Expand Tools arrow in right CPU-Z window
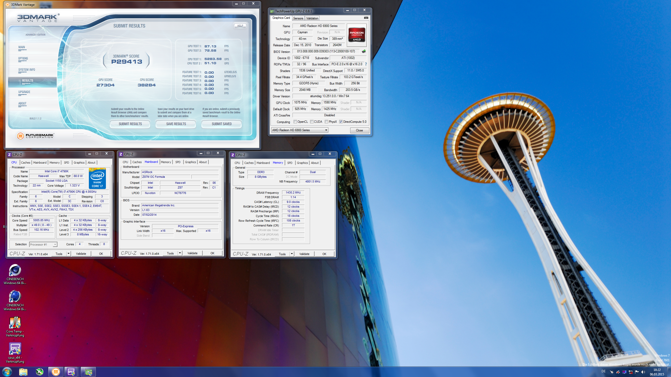Screen dimensions: 671x377 tap(292, 254)
